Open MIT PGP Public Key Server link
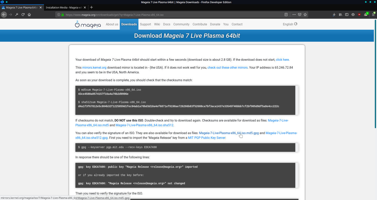 [x=207, y=138]
